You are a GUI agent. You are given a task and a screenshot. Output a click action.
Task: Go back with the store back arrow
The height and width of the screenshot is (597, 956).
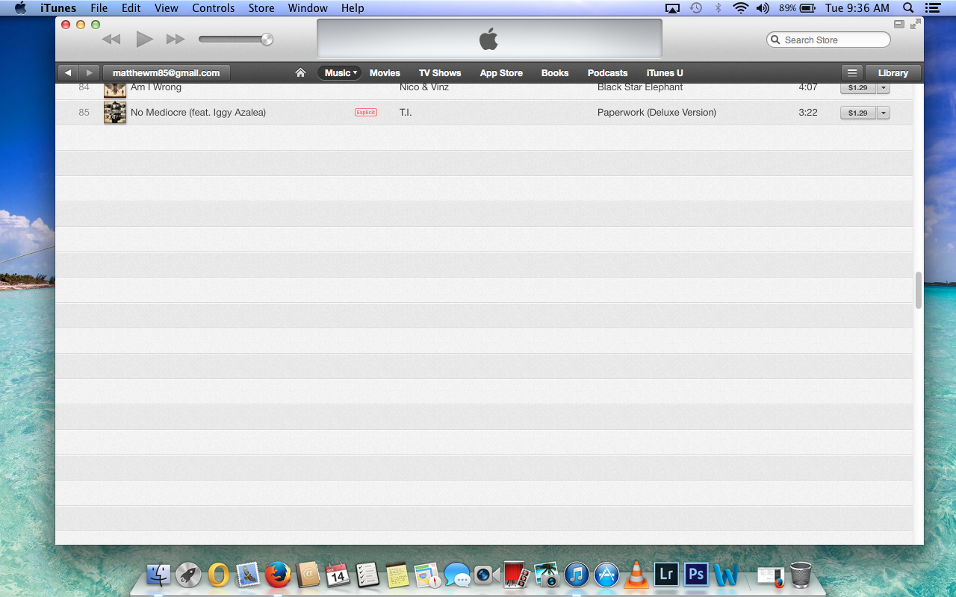68,73
